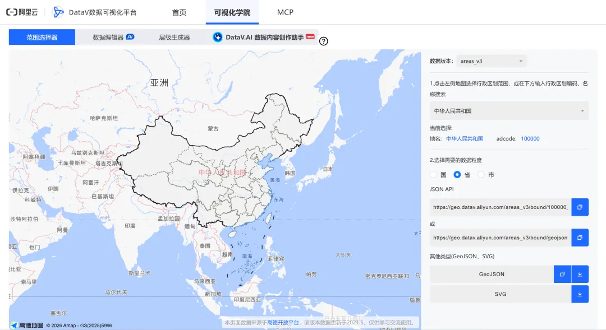Viewport: 606px width, 330px height.
Task: Click the 印度 label on map
Action: coord(130,225)
